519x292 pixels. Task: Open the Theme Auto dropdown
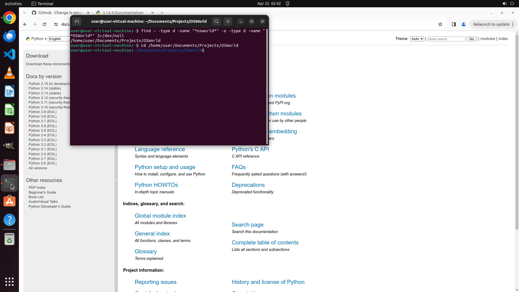point(417,39)
